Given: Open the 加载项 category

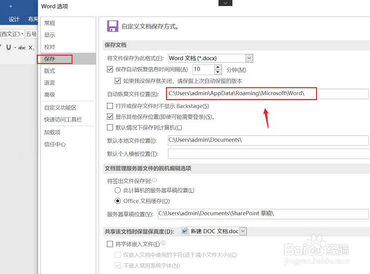Looking at the screenshot, I should pos(68,132).
